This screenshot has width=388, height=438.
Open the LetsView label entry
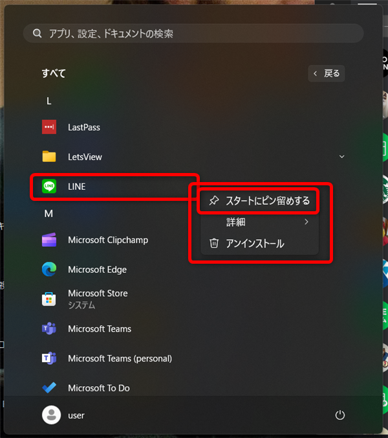coord(85,157)
